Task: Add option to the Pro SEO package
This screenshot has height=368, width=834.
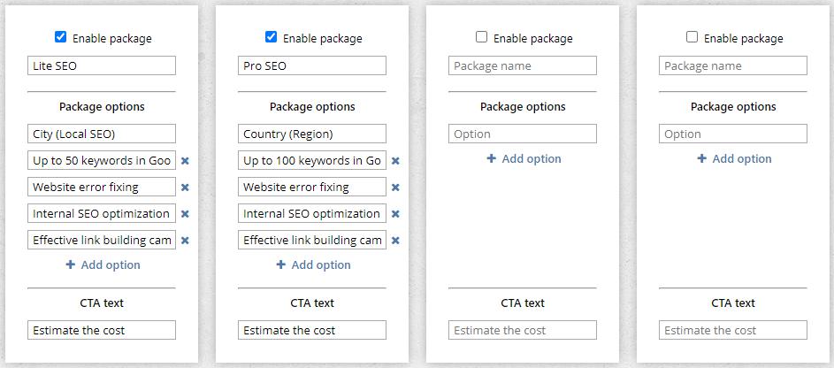Action: (313, 264)
